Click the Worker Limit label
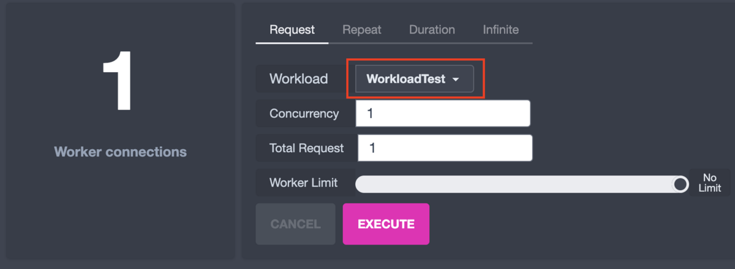This screenshot has height=269, width=735. click(x=304, y=183)
